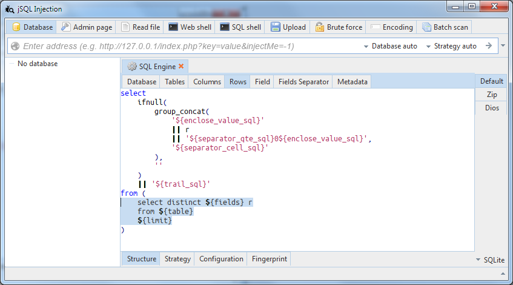The image size is (513, 285).
Task: Click the Brute force padlock icon
Action: click(319, 27)
